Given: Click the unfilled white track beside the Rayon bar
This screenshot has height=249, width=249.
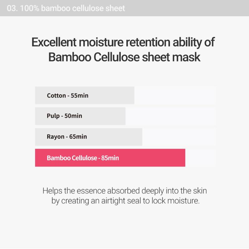Looking at the screenshot, I should pos(179,137).
